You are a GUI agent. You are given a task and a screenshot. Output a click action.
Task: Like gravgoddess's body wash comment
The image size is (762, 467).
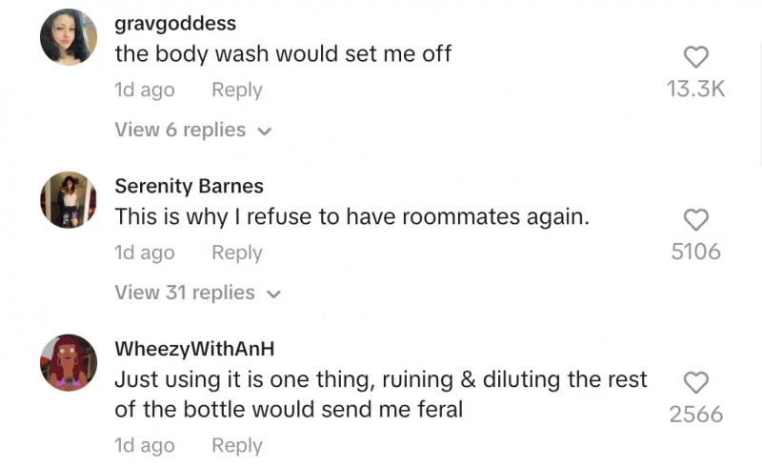(x=696, y=57)
